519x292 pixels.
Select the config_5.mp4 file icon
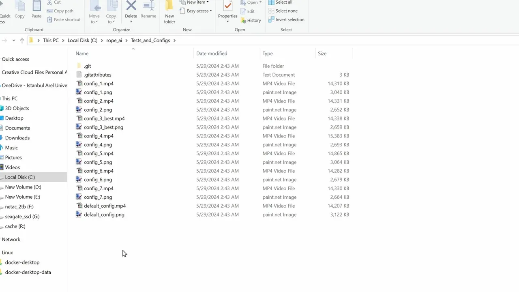pos(79,153)
